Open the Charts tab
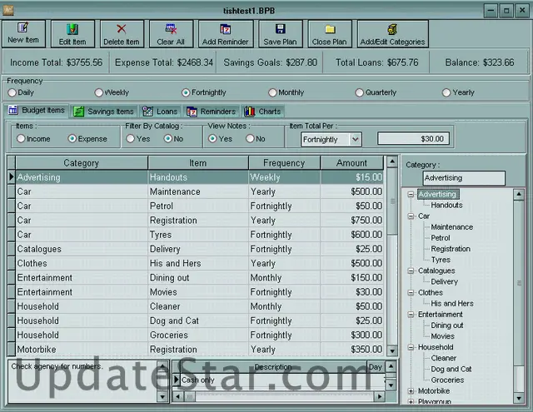This screenshot has height=412, width=533. pyautogui.click(x=263, y=112)
